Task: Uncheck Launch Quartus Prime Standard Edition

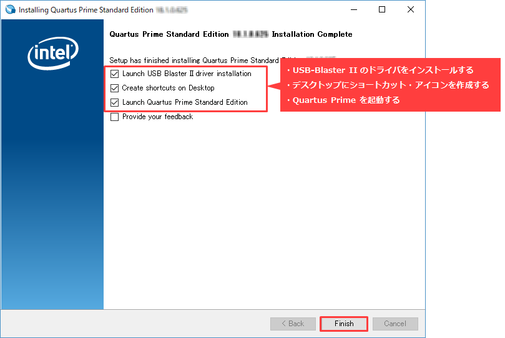Action: pyautogui.click(x=114, y=103)
